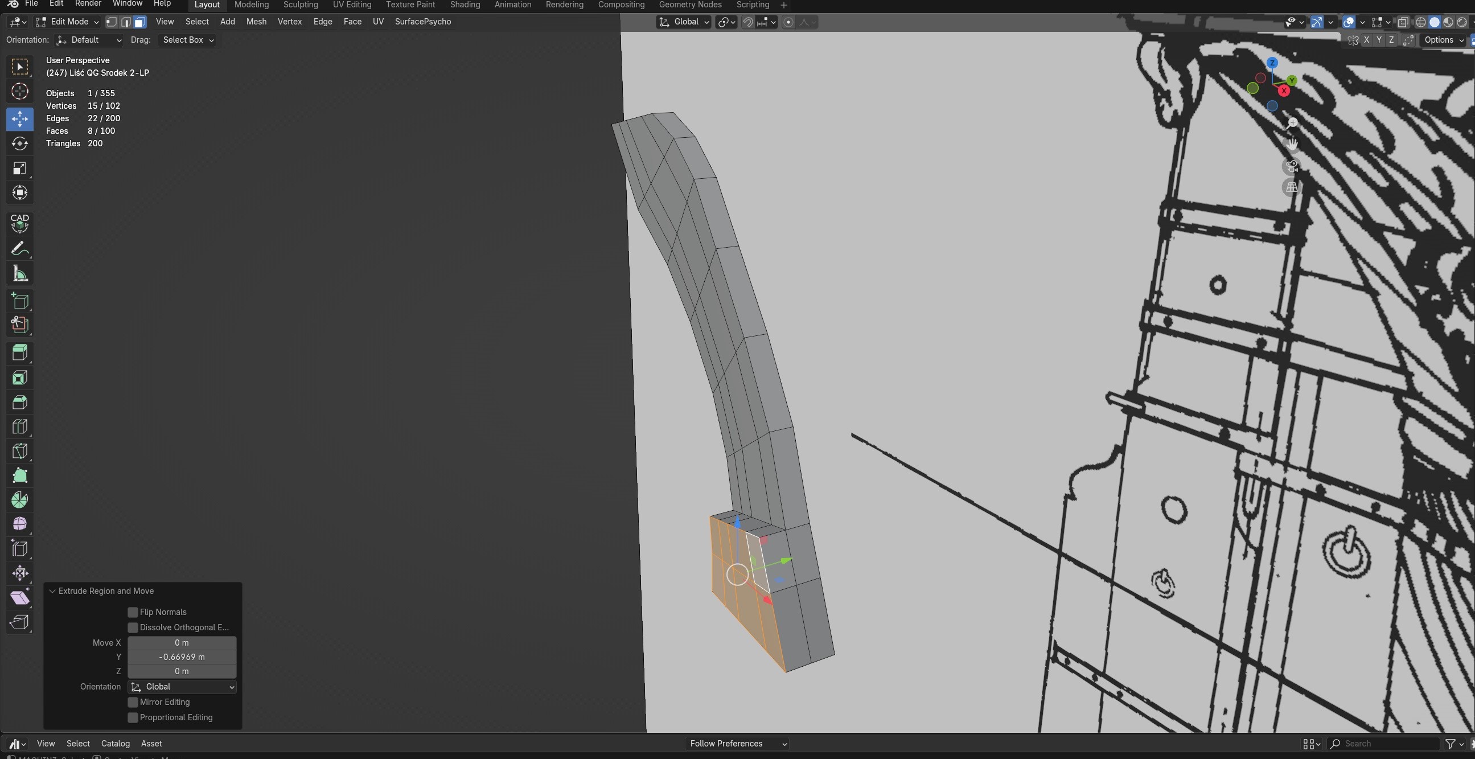Collapse the Extrude Region and Move panel
The image size is (1475, 759).
click(x=53, y=591)
